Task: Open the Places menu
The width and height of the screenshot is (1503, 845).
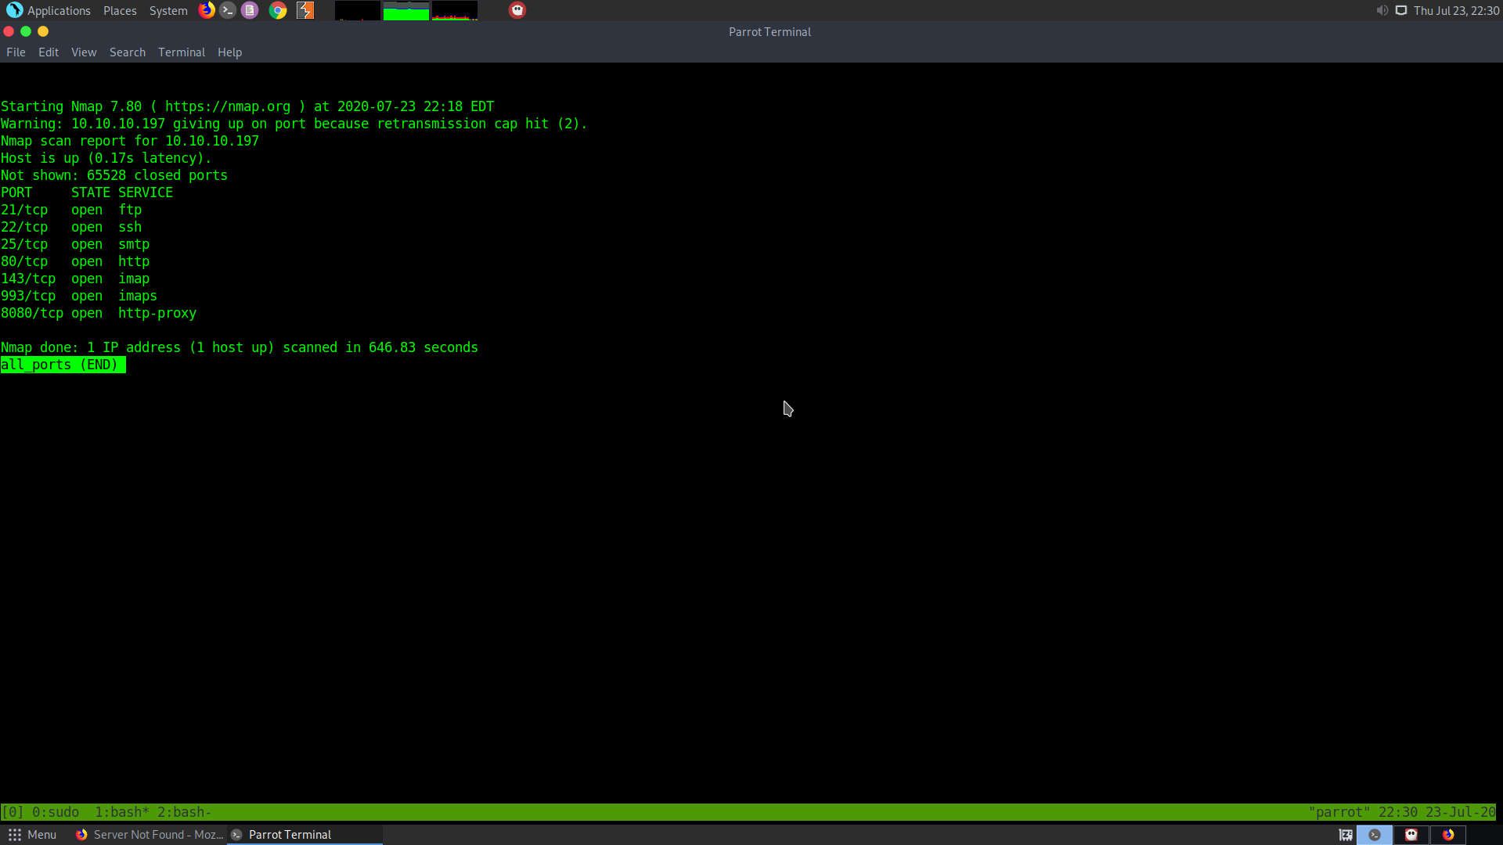Action: tap(120, 10)
